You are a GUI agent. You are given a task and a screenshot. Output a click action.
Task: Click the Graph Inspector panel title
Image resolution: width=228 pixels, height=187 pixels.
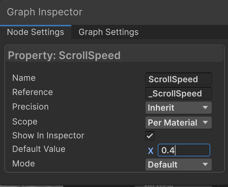point(44,12)
